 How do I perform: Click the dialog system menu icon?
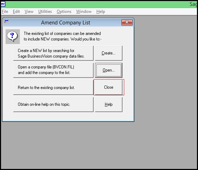[x=7, y=22]
